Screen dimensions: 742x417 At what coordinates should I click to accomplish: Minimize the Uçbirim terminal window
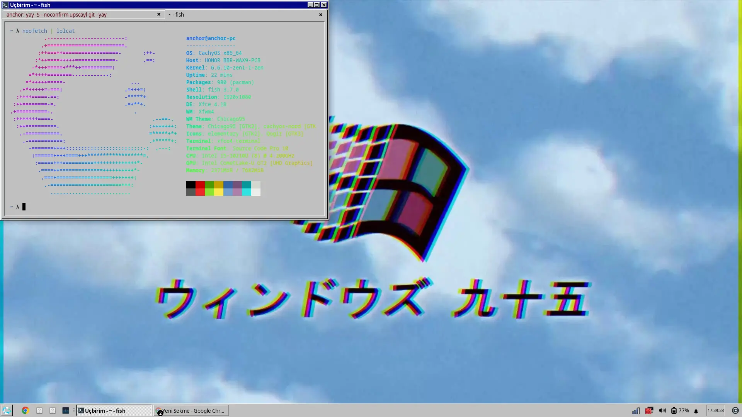coord(310,5)
